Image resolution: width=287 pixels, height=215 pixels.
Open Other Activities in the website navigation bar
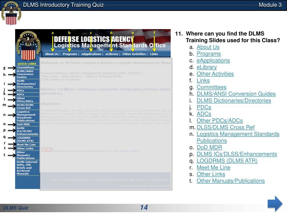pos(134,54)
